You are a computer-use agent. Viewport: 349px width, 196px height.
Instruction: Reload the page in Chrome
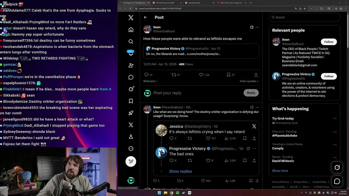point(131,8)
